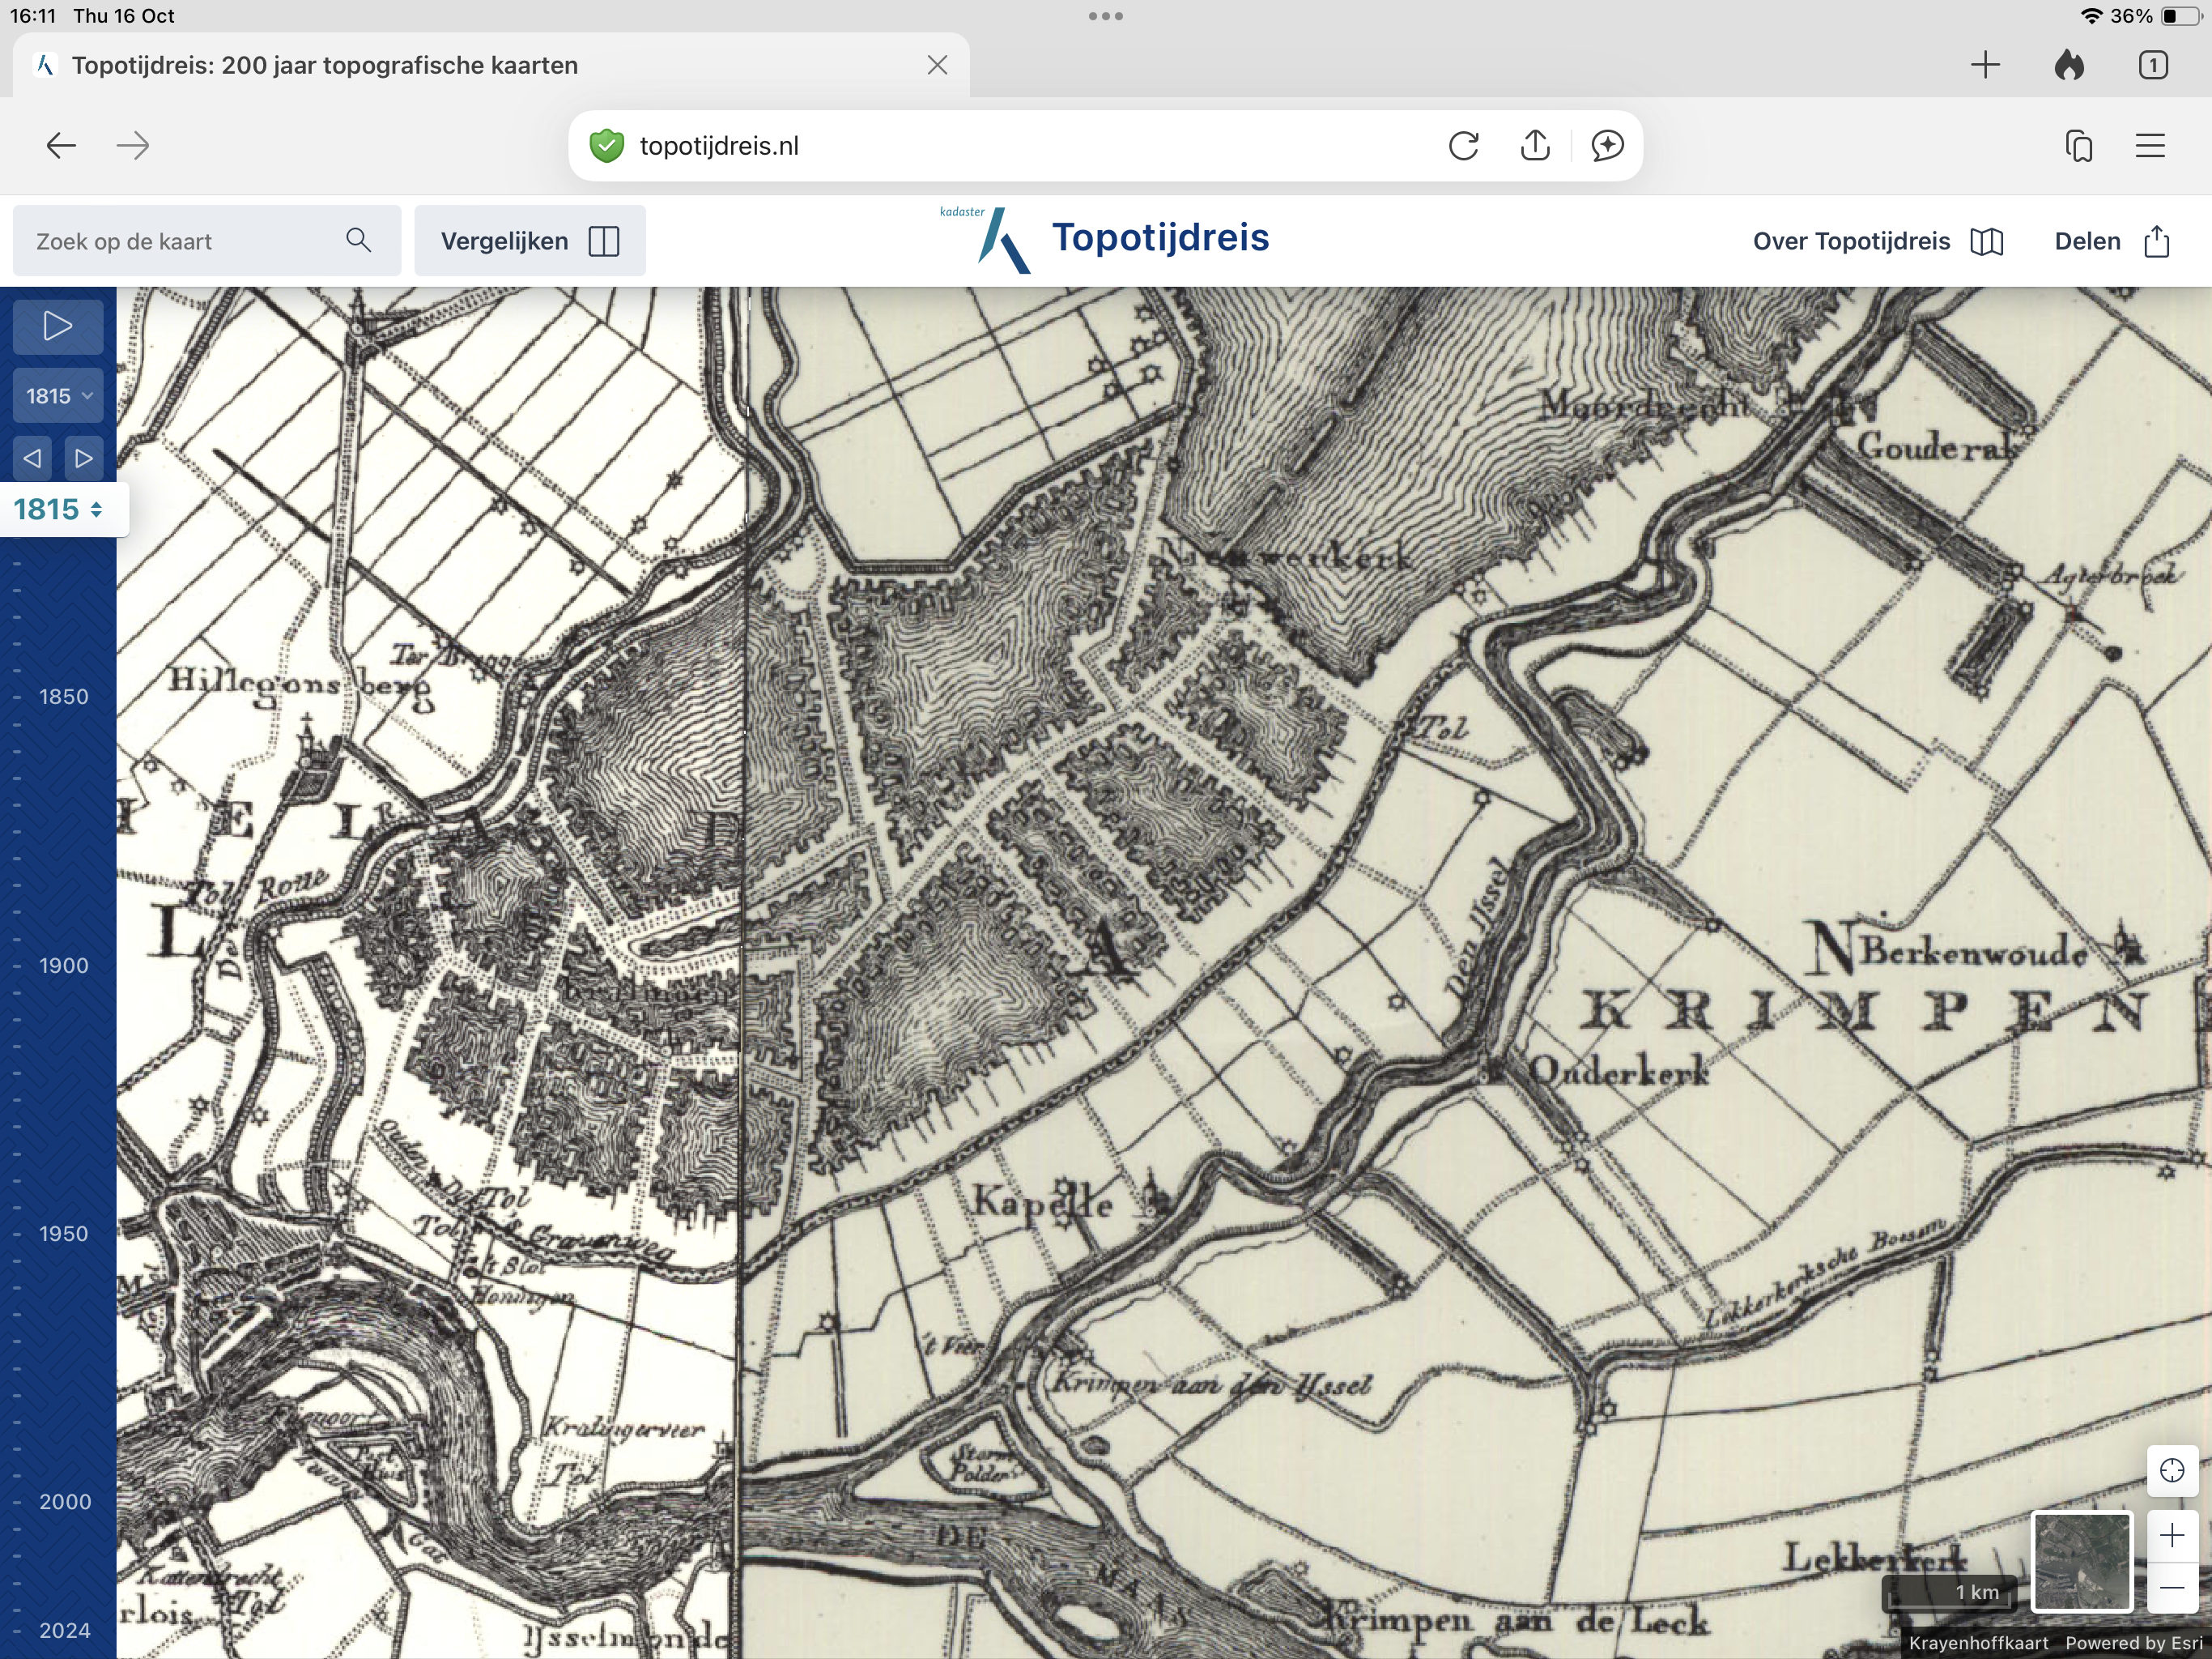2212x1659 pixels.
Task: Play the timeline animation
Action: coord(57,326)
